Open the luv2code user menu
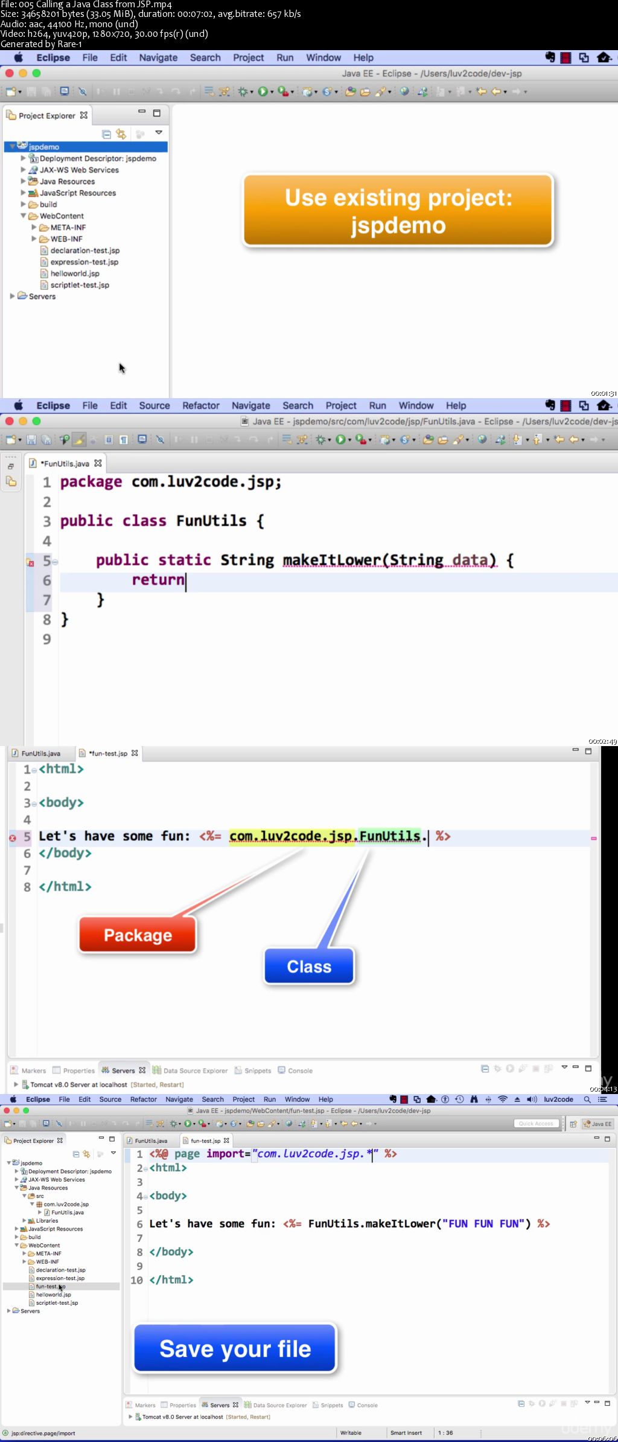Viewport: 618px width, 1442px height. point(558,1099)
